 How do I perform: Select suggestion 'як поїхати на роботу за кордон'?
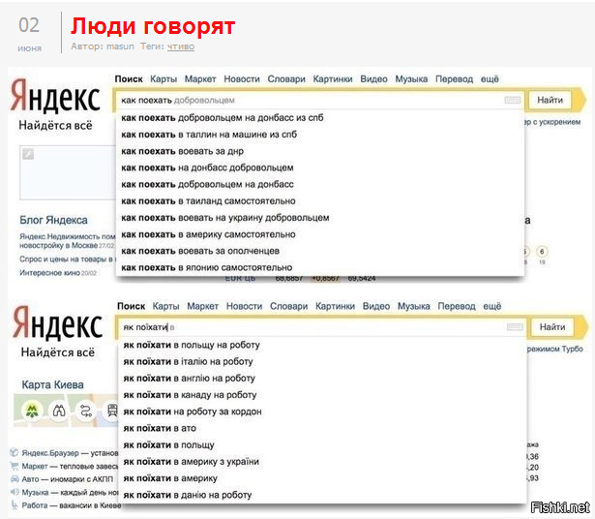tap(322, 412)
